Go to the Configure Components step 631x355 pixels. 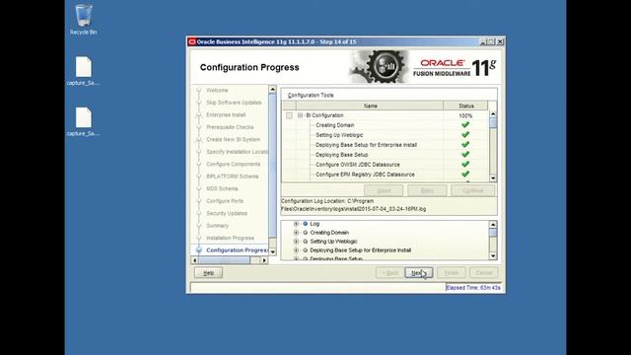click(233, 165)
